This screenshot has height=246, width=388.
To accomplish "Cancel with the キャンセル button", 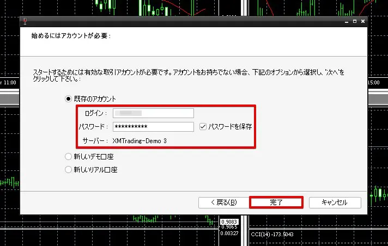I will (x=335, y=202).
